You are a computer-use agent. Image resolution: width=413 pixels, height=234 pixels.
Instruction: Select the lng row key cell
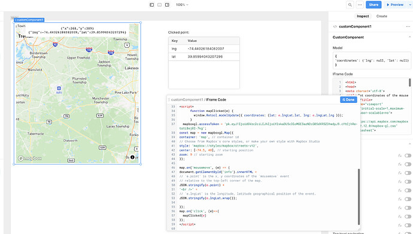coord(174,48)
